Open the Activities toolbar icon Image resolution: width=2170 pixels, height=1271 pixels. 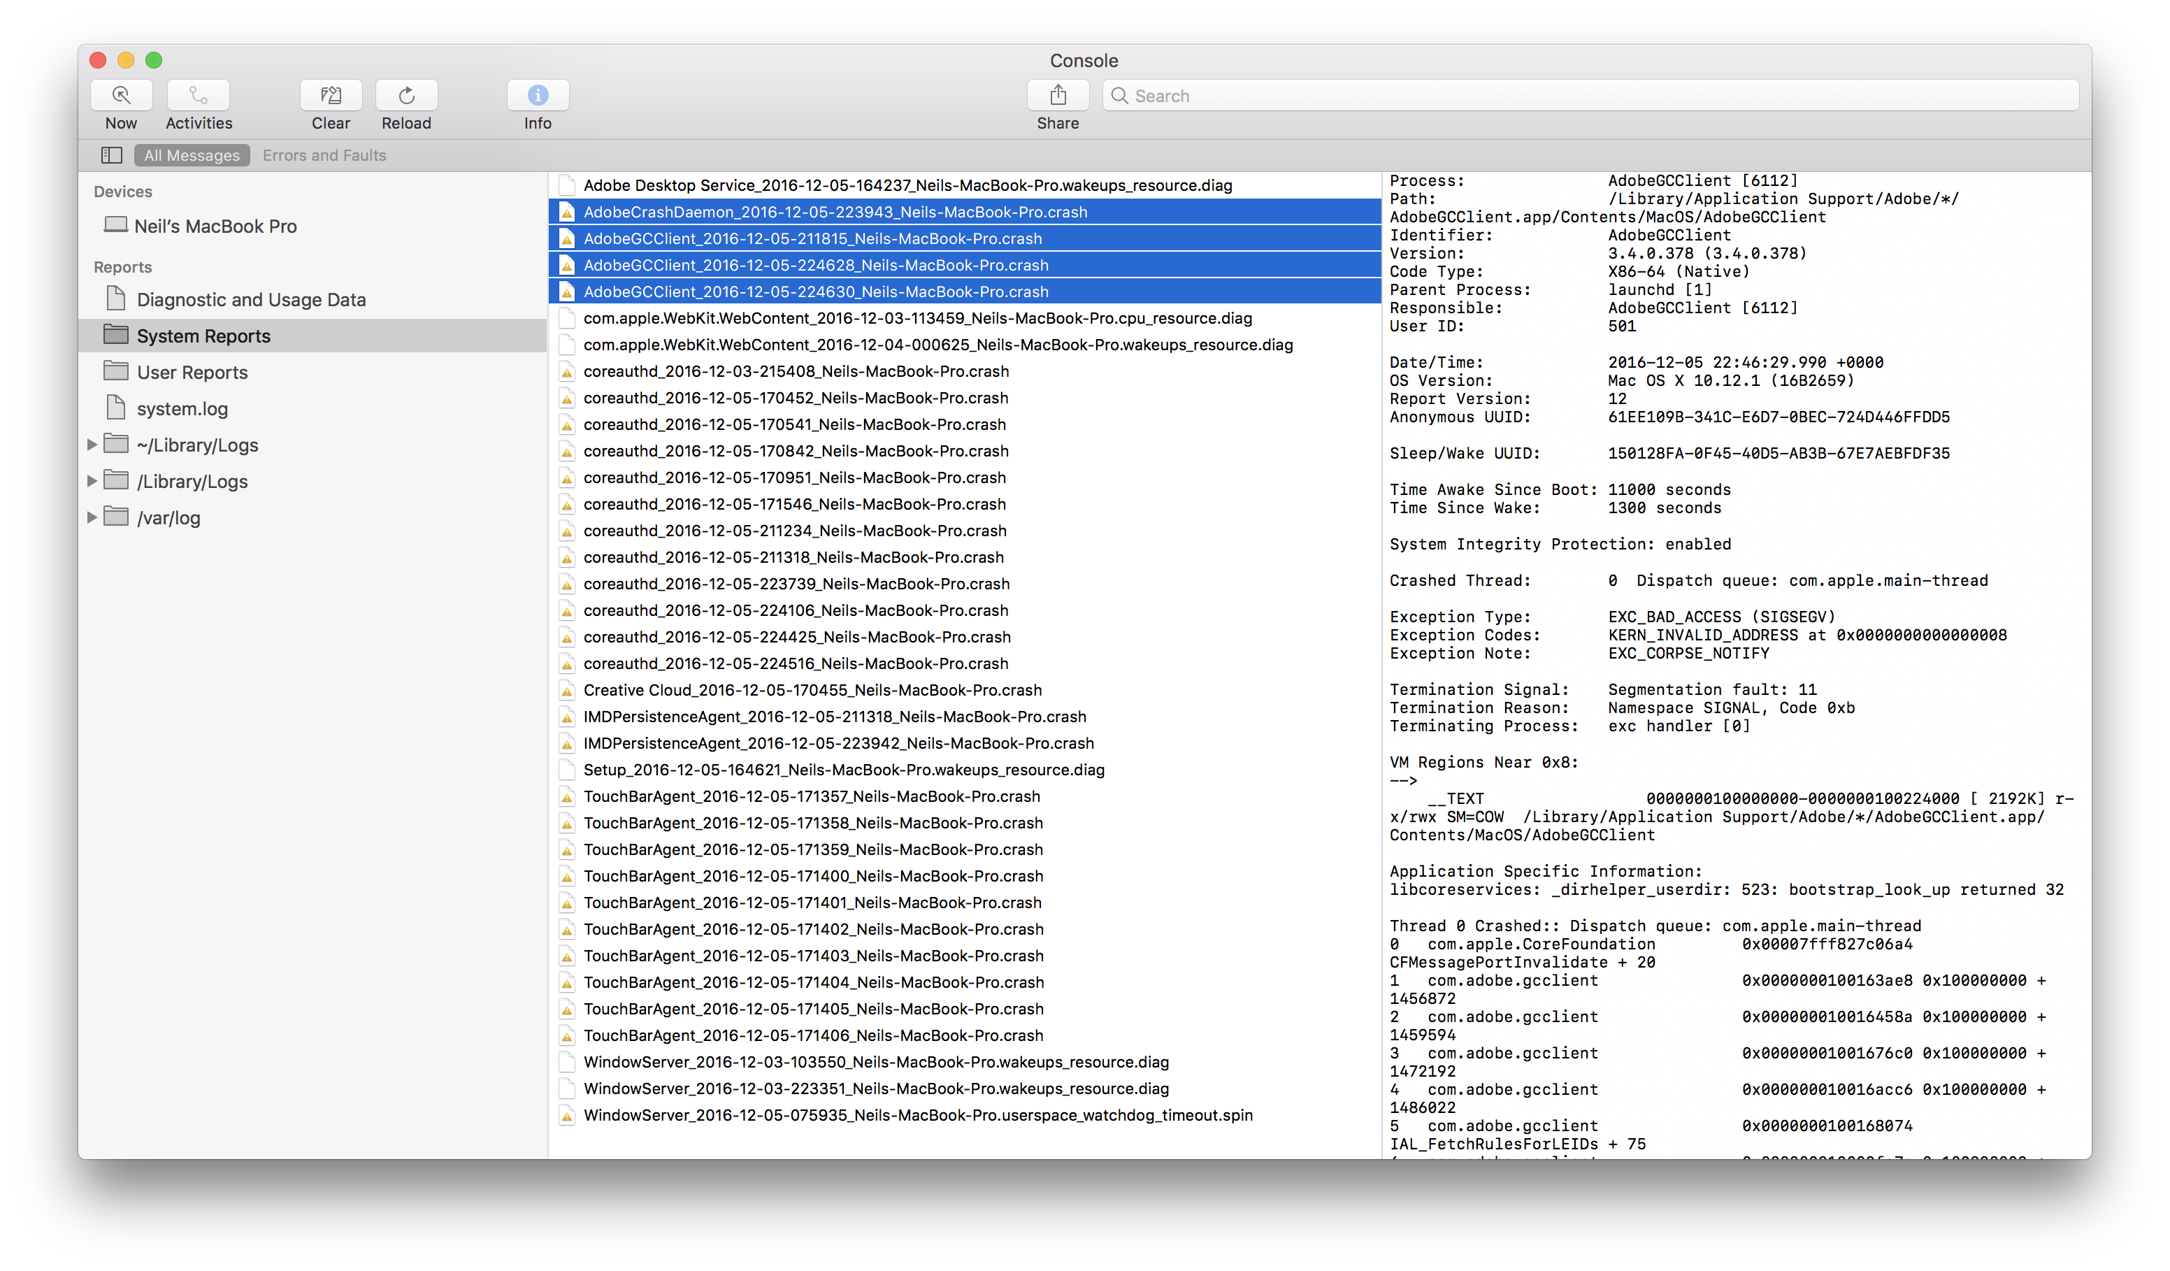198,94
